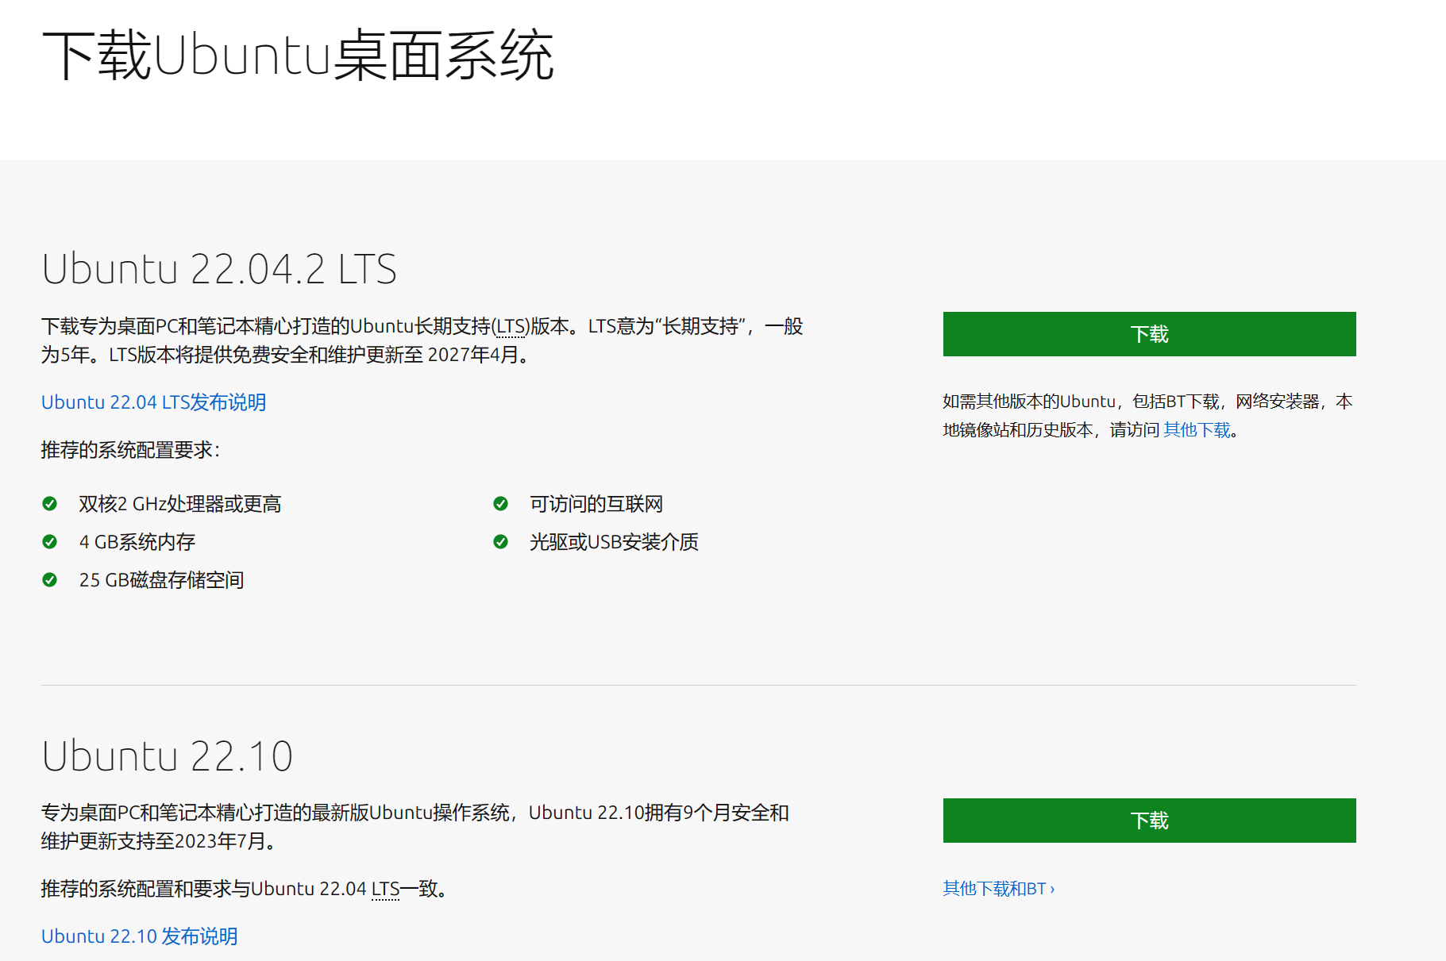Click the 推荐的系统配置要求 label
The width and height of the screenshot is (1446, 961).
(130, 450)
